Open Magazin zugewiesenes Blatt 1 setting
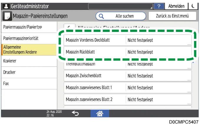The height and width of the screenshot is (125, 200). pos(128,88)
